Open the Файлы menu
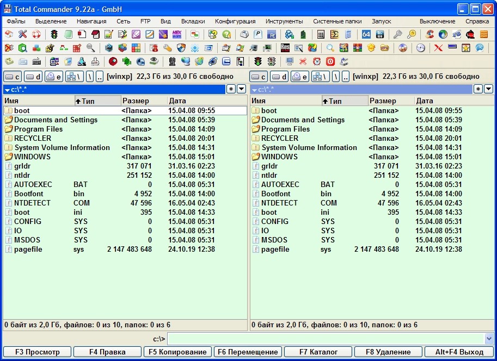This screenshot has height=361, width=497. pos(16,21)
